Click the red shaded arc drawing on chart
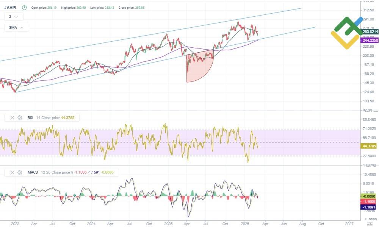The height and width of the screenshot is (227, 379). tap(196, 70)
